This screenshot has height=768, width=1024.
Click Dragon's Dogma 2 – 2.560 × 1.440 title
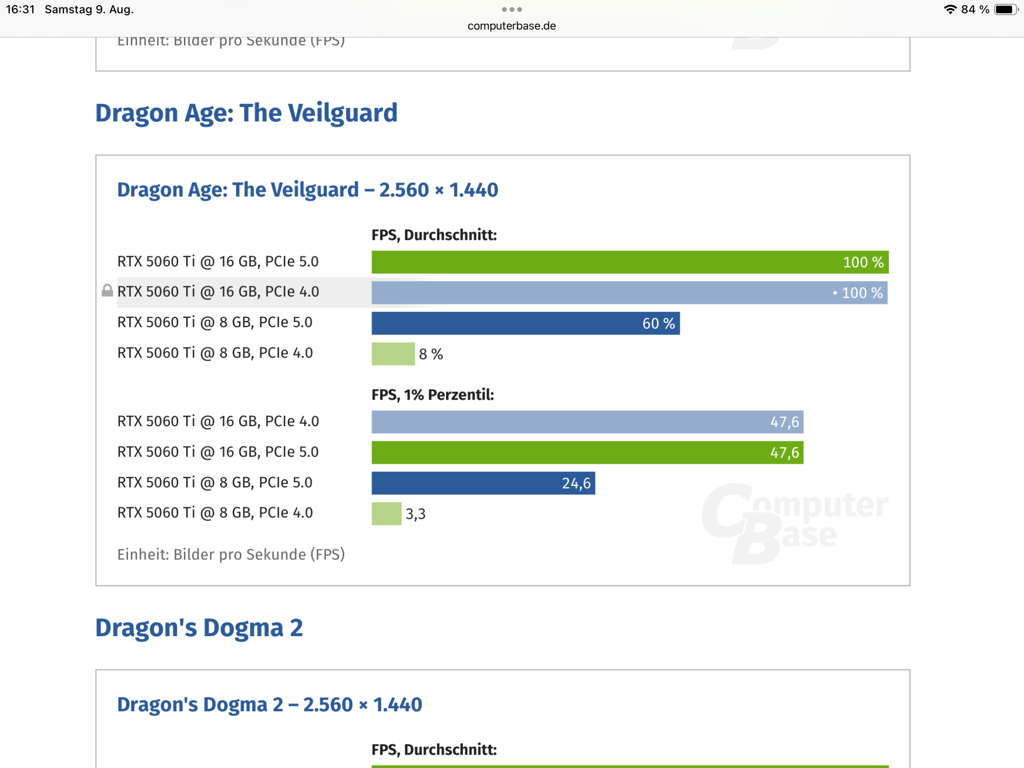point(269,704)
